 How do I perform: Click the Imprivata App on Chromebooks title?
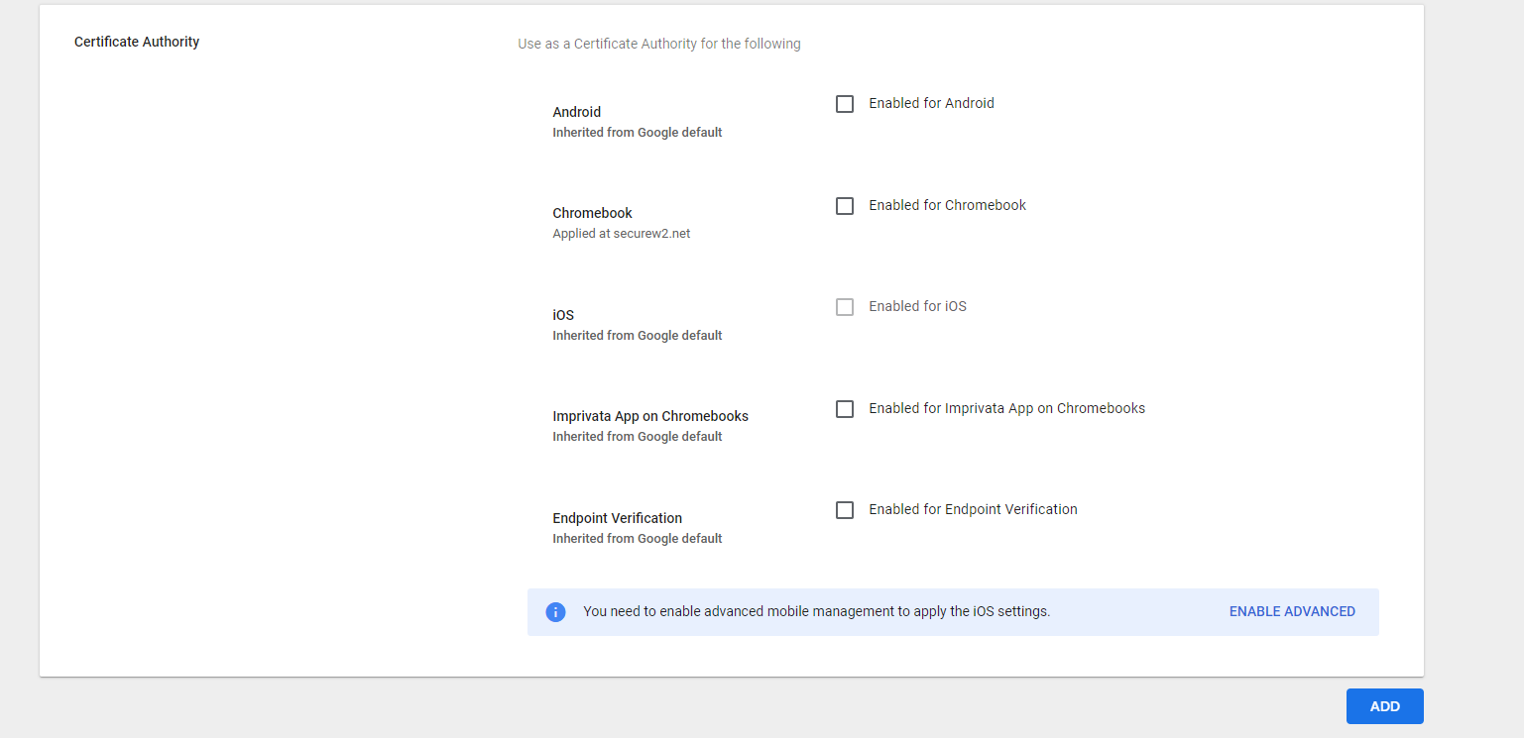(x=649, y=416)
